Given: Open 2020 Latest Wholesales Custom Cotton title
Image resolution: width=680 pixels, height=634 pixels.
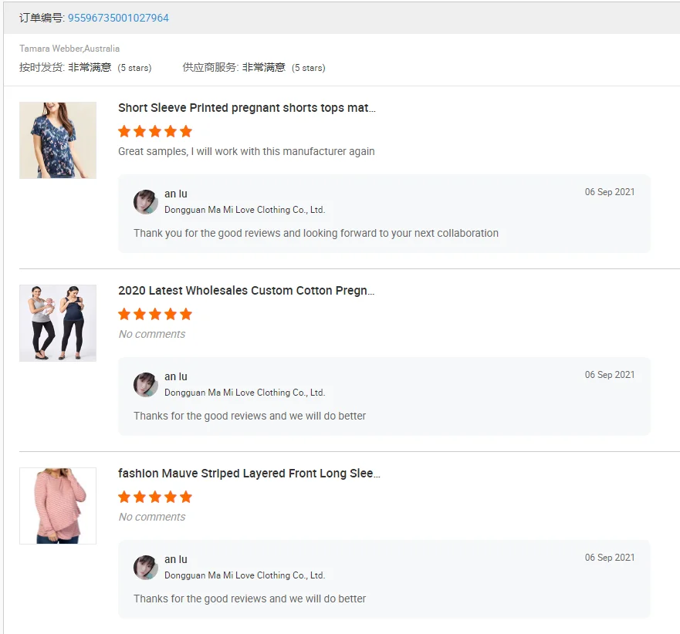Looking at the screenshot, I should [246, 290].
